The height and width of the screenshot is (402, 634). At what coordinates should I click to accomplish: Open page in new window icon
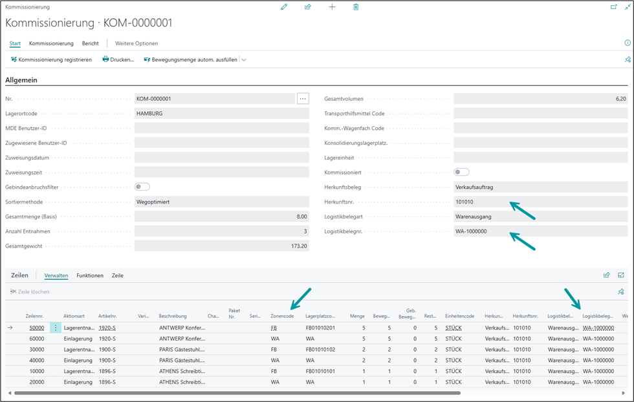pos(613,7)
